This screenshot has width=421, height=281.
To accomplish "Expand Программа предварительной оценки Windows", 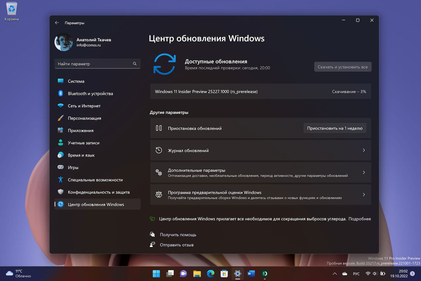I will click(364, 194).
